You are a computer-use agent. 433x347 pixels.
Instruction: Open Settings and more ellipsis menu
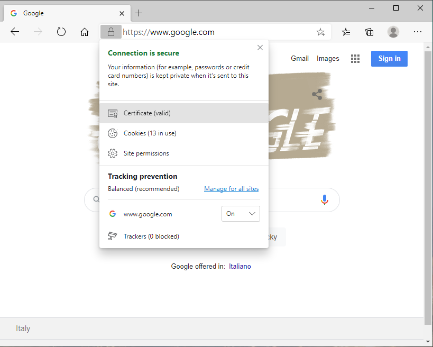pyautogui.click(x=418, y=32)
